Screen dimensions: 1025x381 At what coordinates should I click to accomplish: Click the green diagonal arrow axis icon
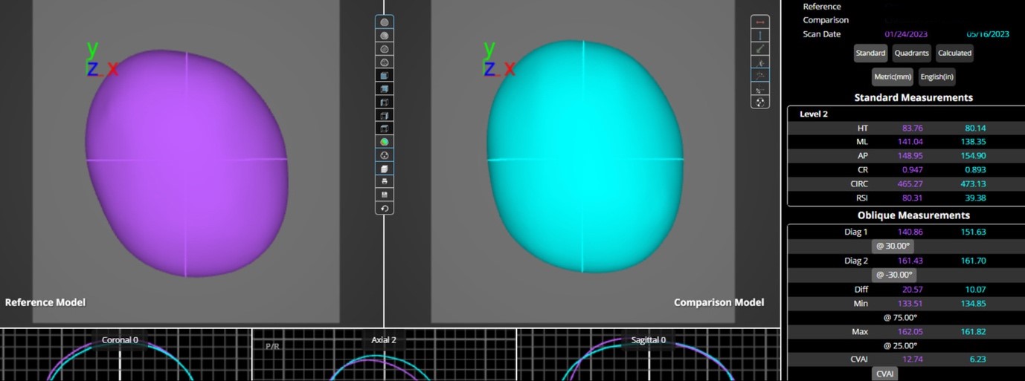point(759,49)
